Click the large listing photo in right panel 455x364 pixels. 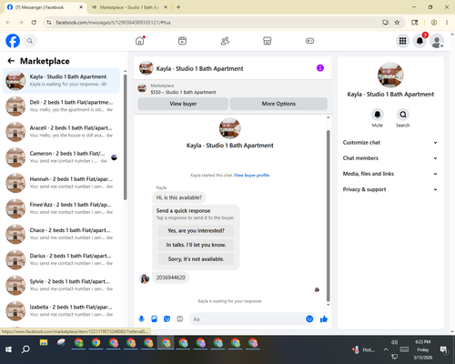tap(390, 75)
